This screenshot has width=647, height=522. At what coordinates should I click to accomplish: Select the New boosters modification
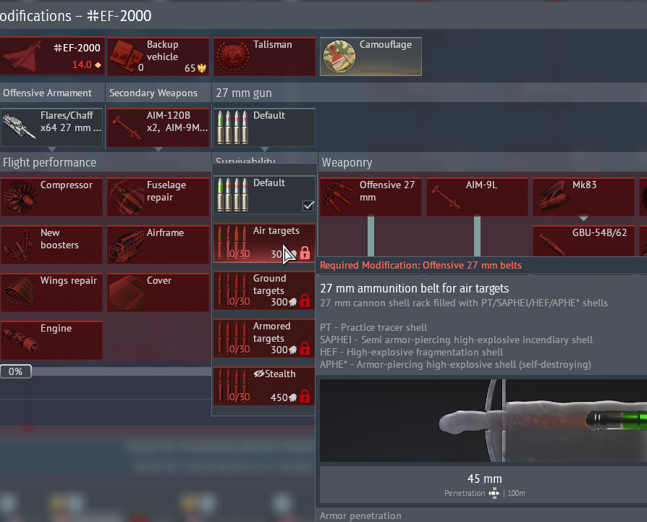point(51,244)
